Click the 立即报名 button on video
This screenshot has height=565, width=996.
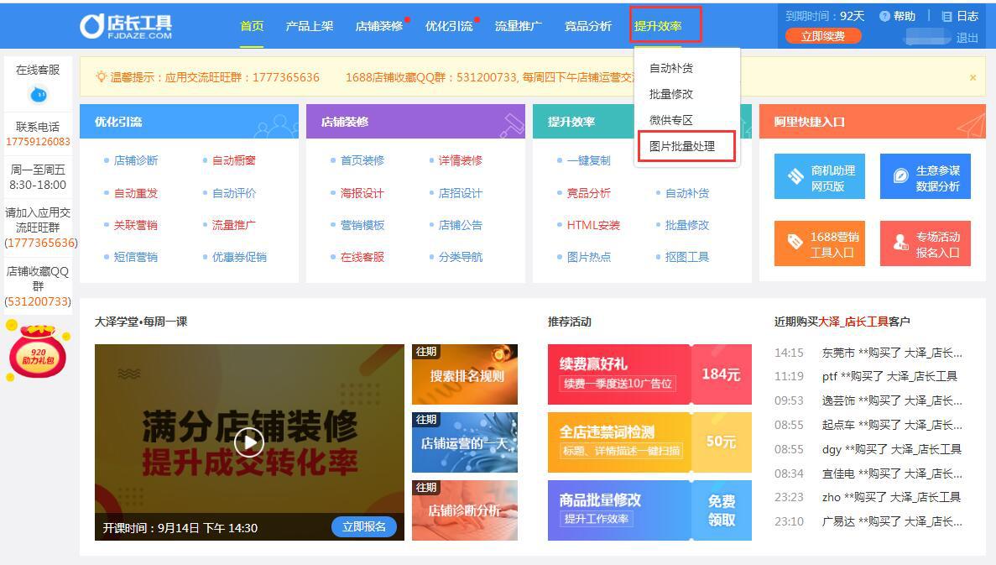point(364,527)
